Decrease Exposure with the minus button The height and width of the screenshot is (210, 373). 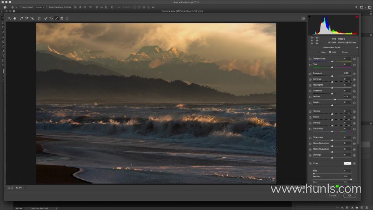click(x=310, y=73)
